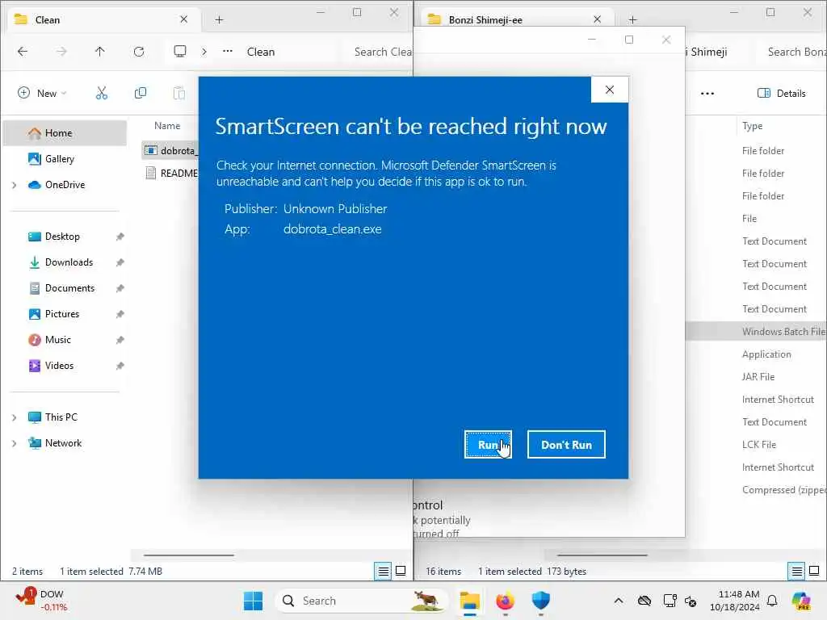
Task: Go forward in the Clean window
Action: [61, 52]
